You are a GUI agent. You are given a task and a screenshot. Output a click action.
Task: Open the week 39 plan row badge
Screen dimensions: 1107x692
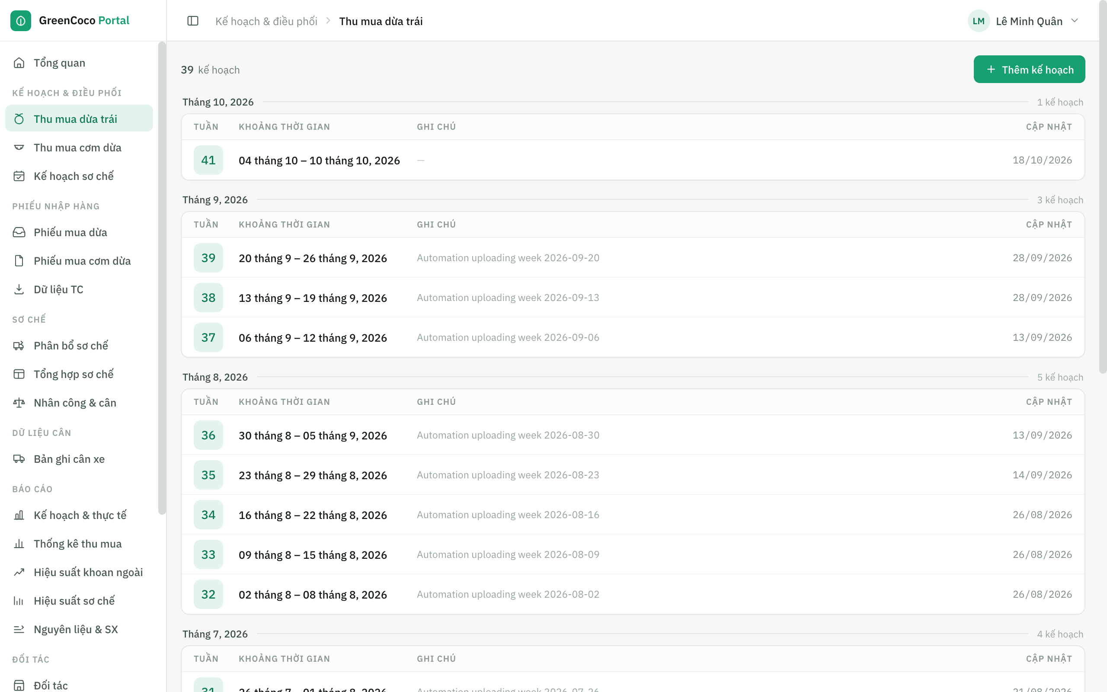tap(208, 258)
